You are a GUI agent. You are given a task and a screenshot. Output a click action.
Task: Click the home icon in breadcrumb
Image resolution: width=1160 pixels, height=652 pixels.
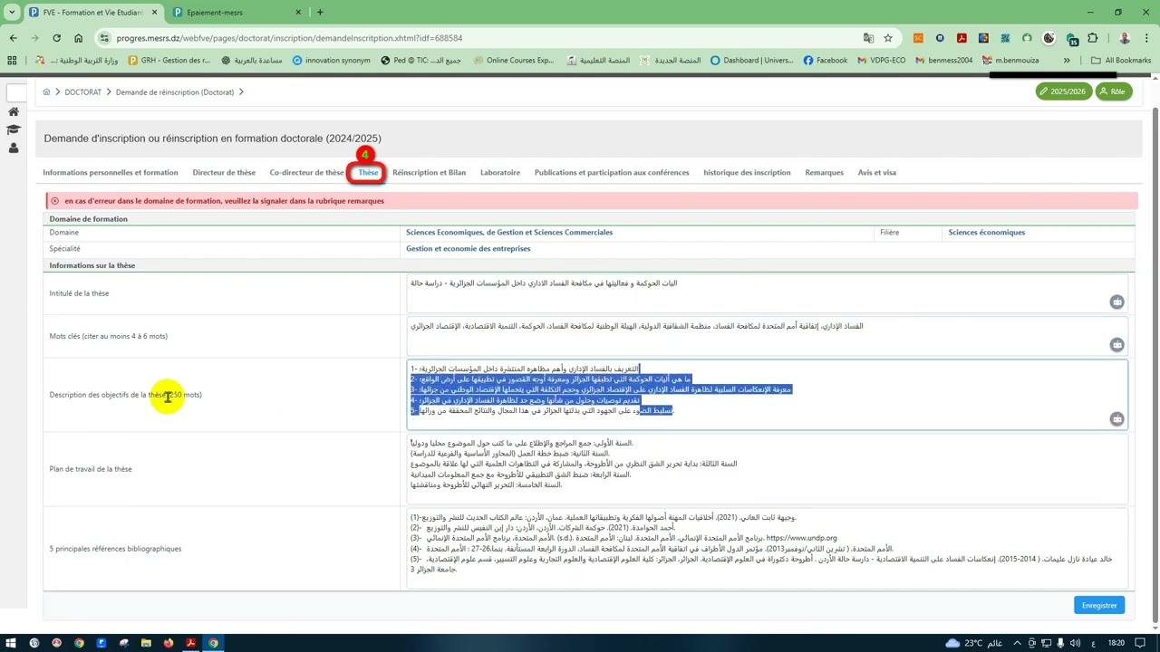coord(47,92)
